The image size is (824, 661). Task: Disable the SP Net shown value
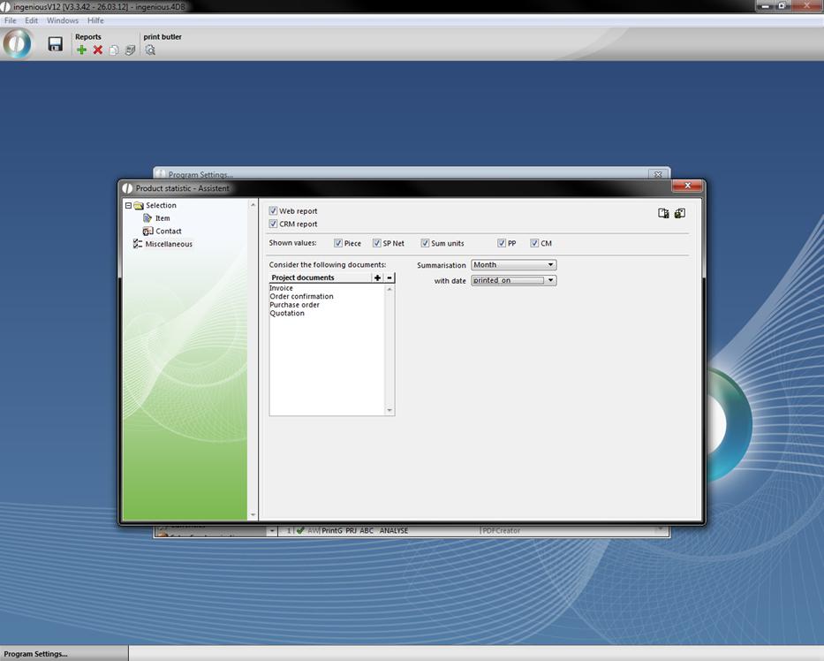pos(376,243)
